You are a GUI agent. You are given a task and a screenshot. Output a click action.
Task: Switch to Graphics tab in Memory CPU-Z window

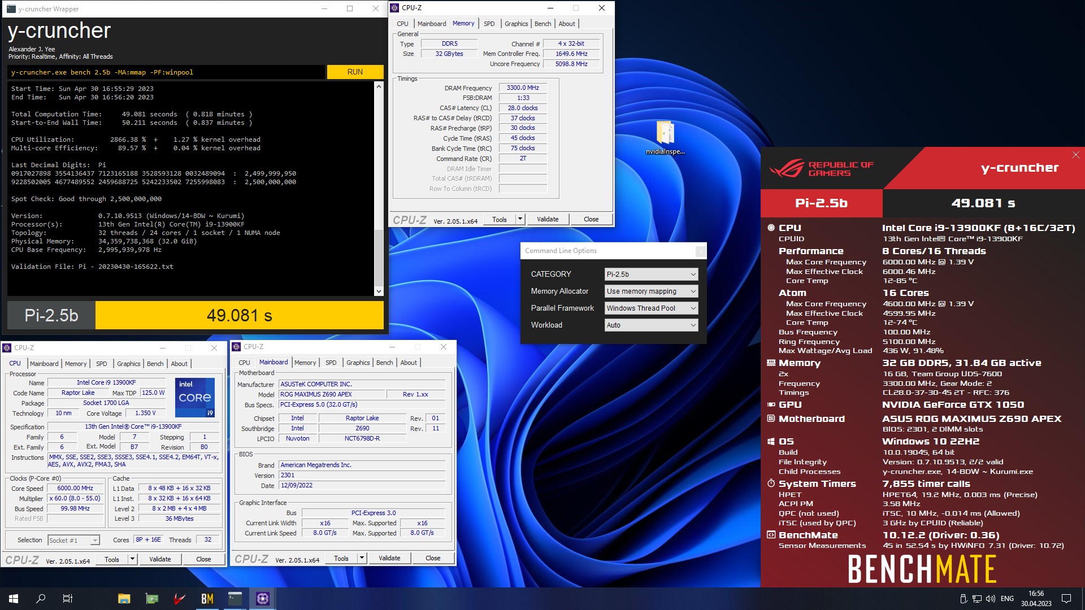click(516, 24)
